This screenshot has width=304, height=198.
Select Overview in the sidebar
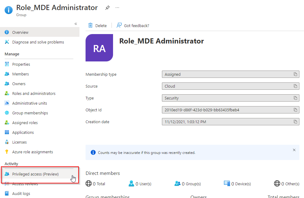(20, 32)
